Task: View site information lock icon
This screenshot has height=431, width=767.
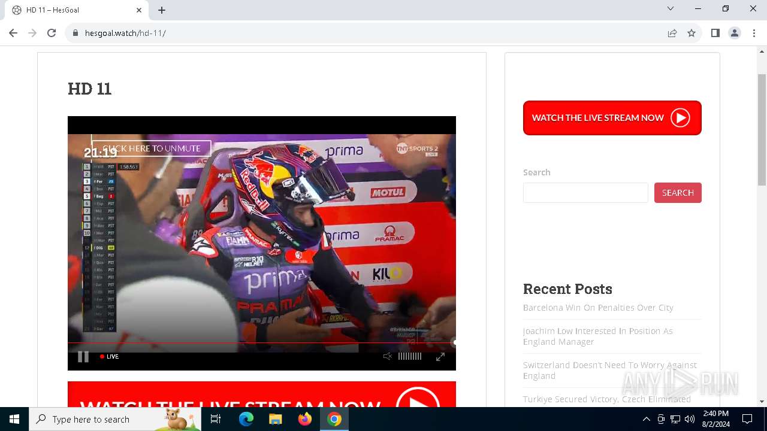Action: click(x=75, y=33)
